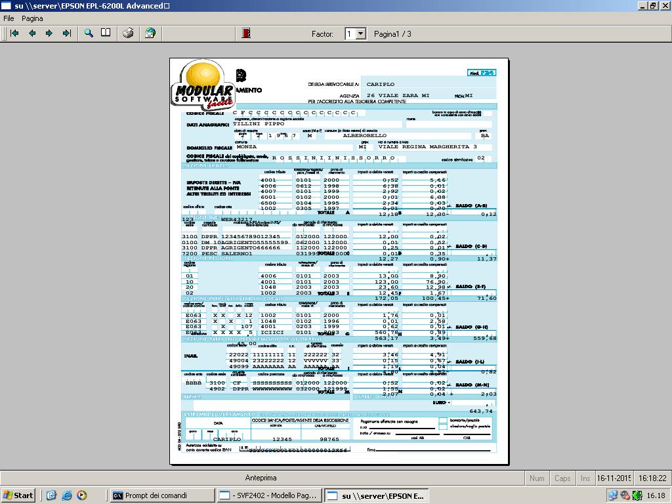Go to the first page

[x=14, y=33]
